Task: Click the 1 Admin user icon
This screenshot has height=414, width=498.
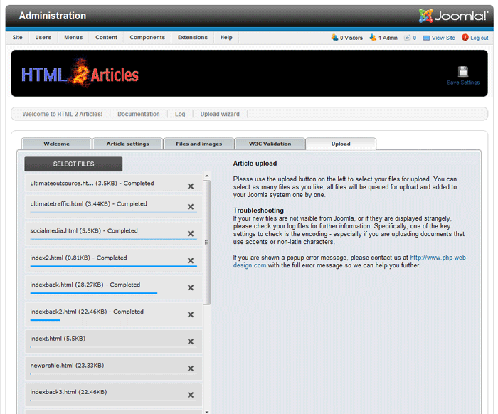Action: [373, 38]
